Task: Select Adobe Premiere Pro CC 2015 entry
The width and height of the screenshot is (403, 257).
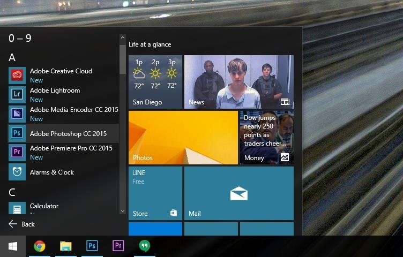Action: click(x=64, y=153)
